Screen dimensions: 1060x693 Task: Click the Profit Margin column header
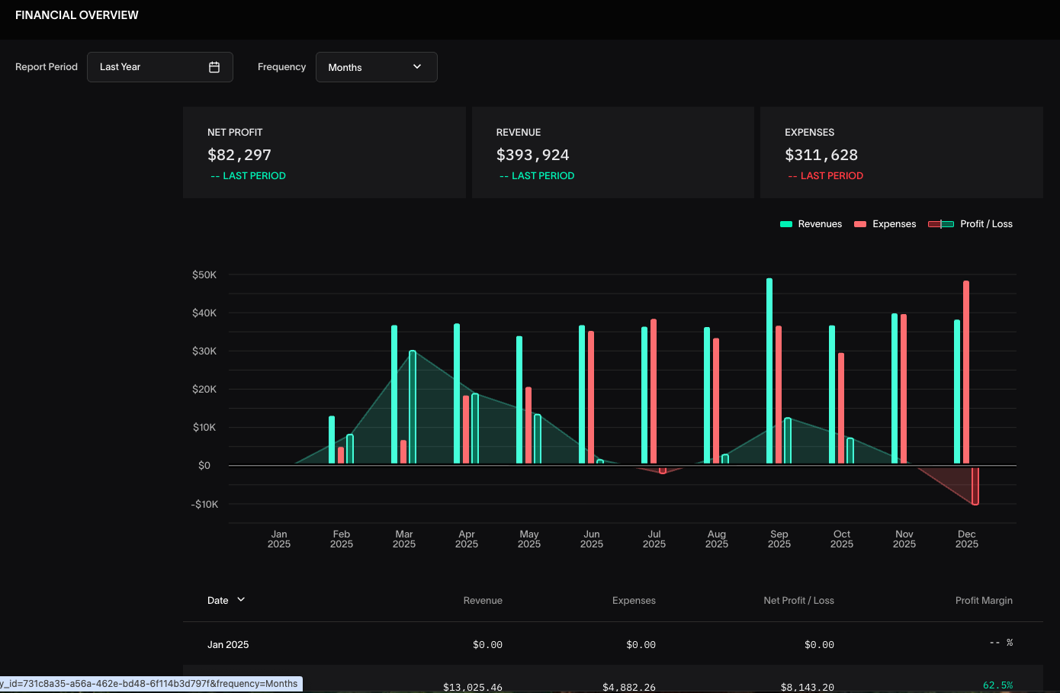click(x=984, y=601)
